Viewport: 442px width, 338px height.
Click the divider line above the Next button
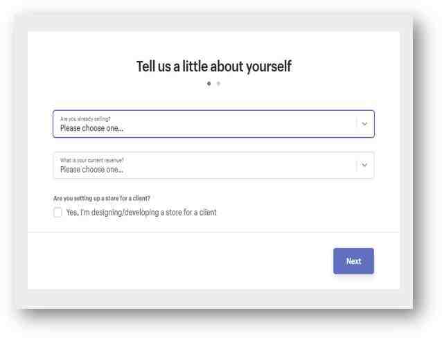213,232
